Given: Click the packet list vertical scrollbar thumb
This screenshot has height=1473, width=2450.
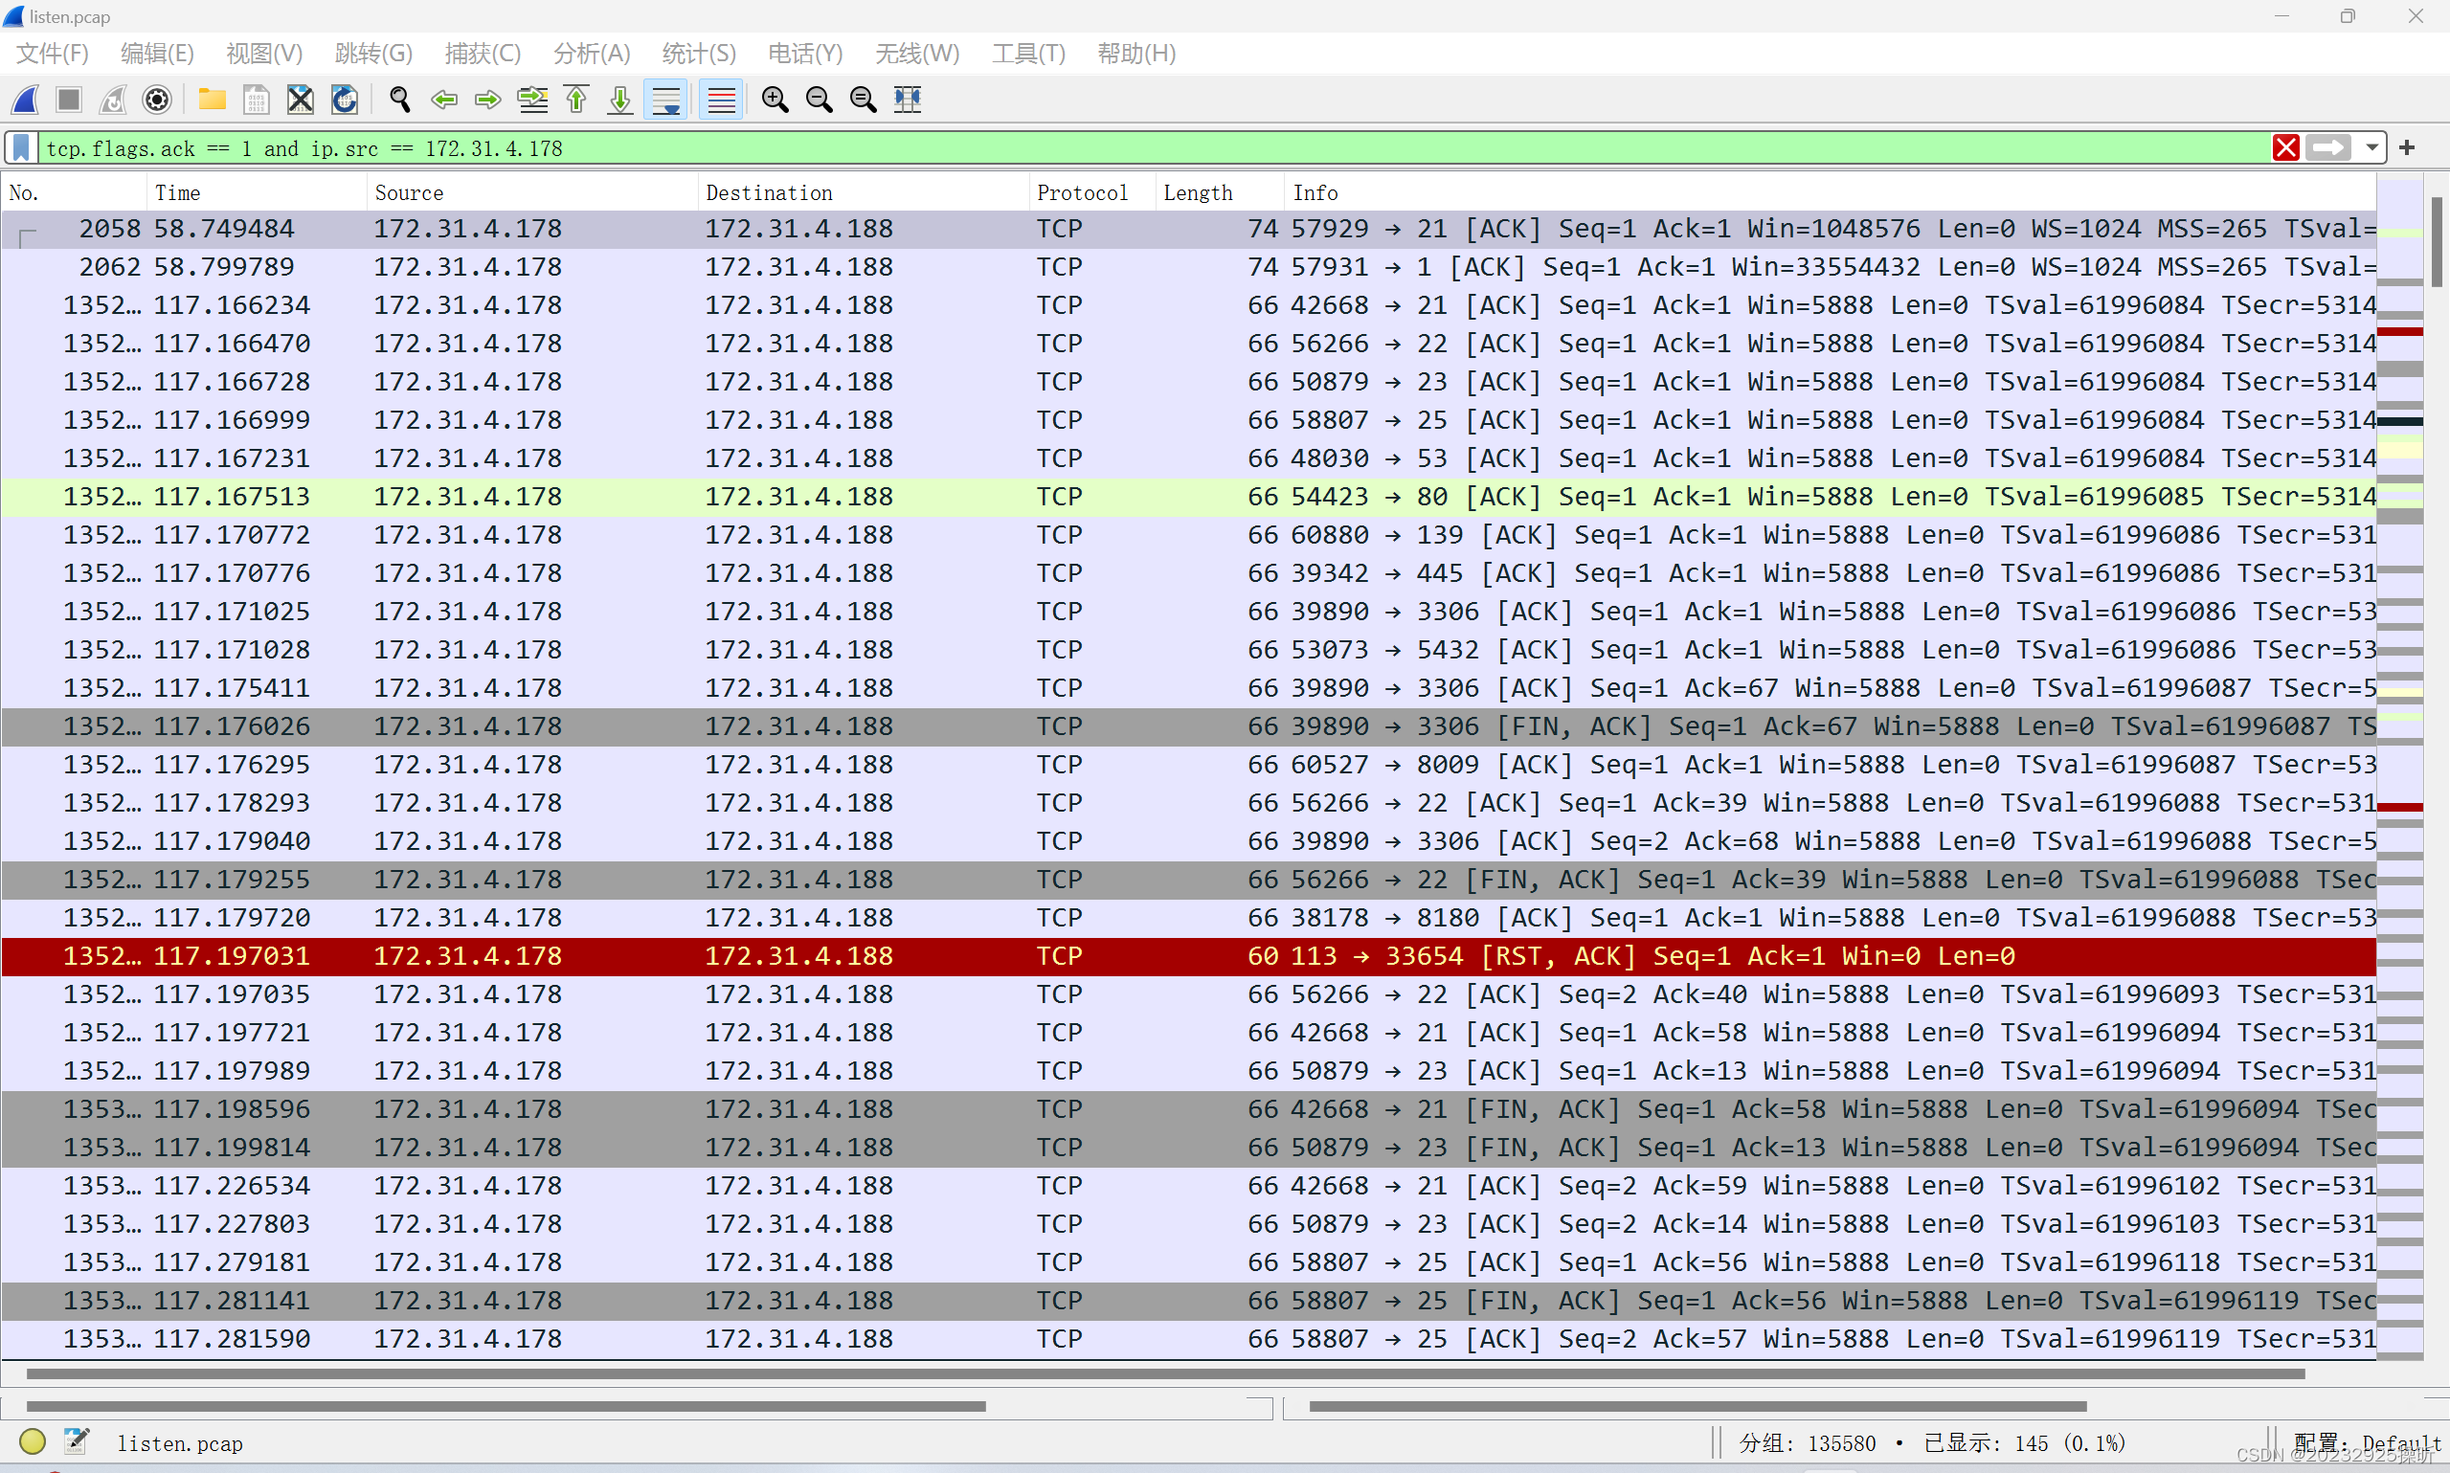Looking at the screenshot, I should [2438, 242].
